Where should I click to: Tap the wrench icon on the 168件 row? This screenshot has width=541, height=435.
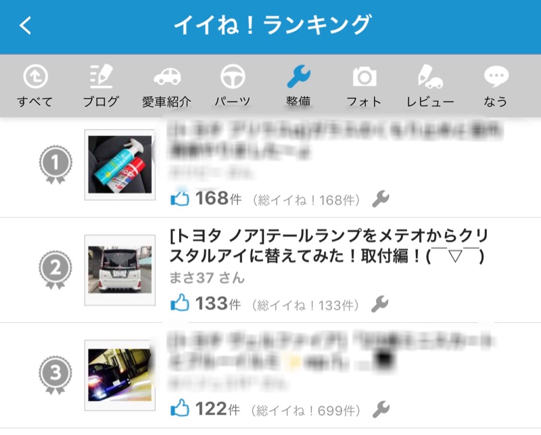(x=381, y=199)
